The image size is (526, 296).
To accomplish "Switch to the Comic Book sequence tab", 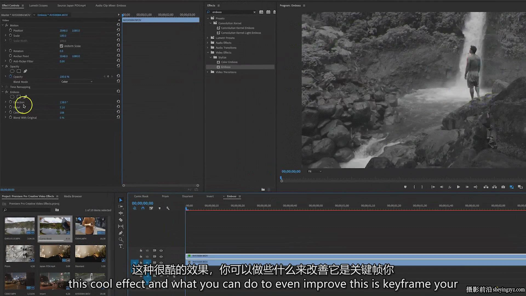I will point(141,196).
